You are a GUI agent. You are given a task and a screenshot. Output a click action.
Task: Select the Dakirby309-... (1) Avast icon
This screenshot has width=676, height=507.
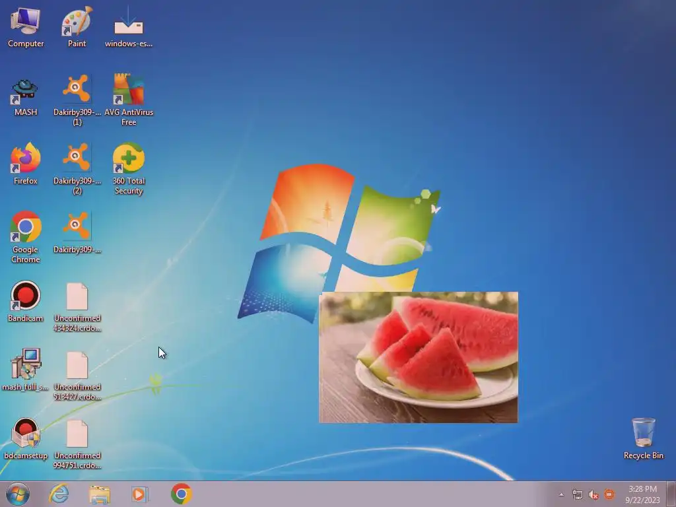(x=77, y=100)
